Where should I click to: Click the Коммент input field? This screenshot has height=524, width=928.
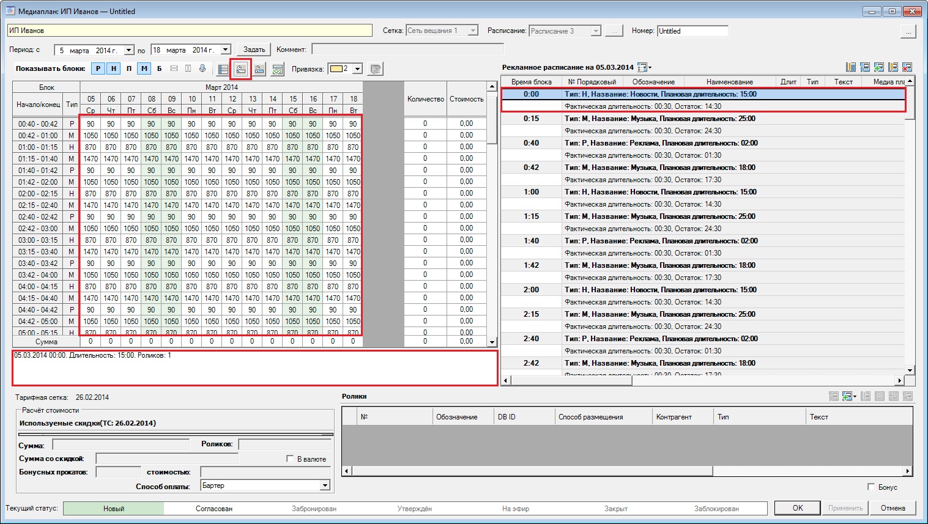(408, 49)
